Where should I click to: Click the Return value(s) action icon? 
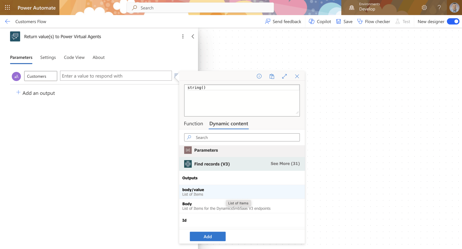(15, 36)
